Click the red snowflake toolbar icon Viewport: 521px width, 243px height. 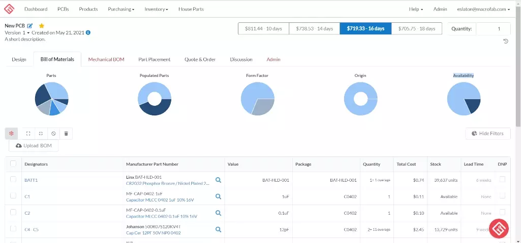tap(11, 134)
